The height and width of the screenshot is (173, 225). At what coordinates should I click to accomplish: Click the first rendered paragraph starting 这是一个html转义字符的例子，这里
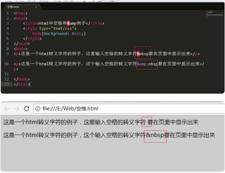pos(101,122)
